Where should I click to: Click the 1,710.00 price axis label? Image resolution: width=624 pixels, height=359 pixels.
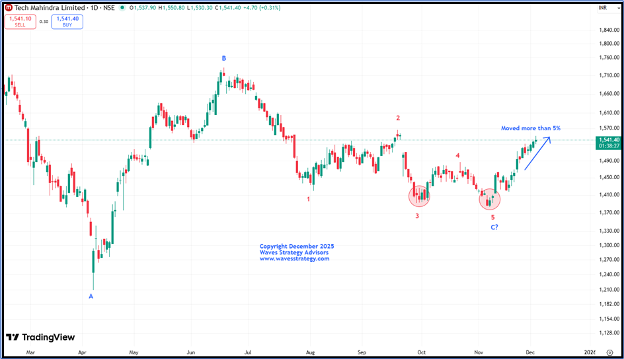coord(609,75)
